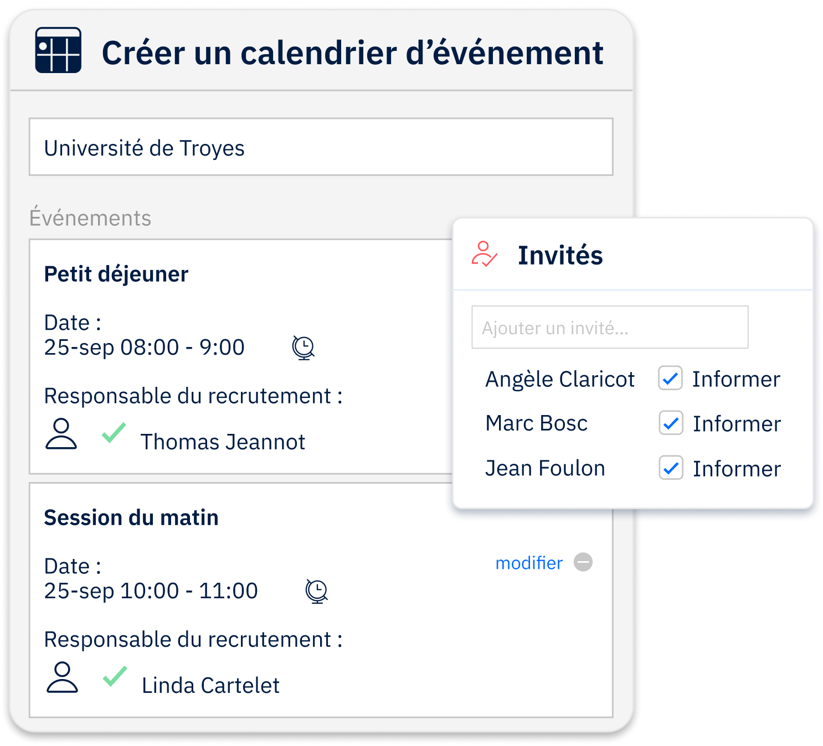Click the calendar grid icon in header
823x746 pixels.
point(58,50)
